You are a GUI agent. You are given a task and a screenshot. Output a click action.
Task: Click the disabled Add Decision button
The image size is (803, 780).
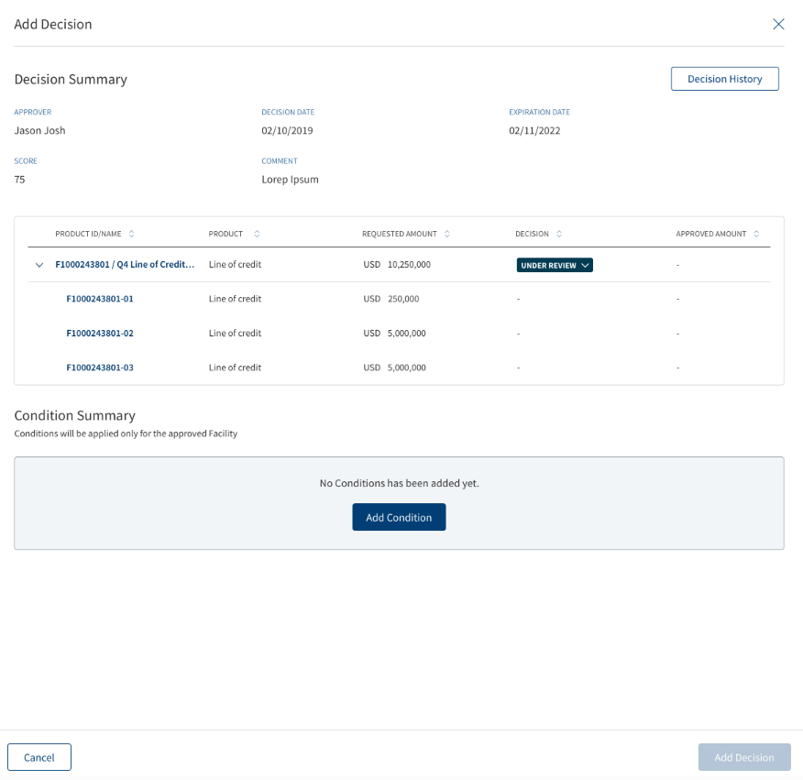point(744,757)
